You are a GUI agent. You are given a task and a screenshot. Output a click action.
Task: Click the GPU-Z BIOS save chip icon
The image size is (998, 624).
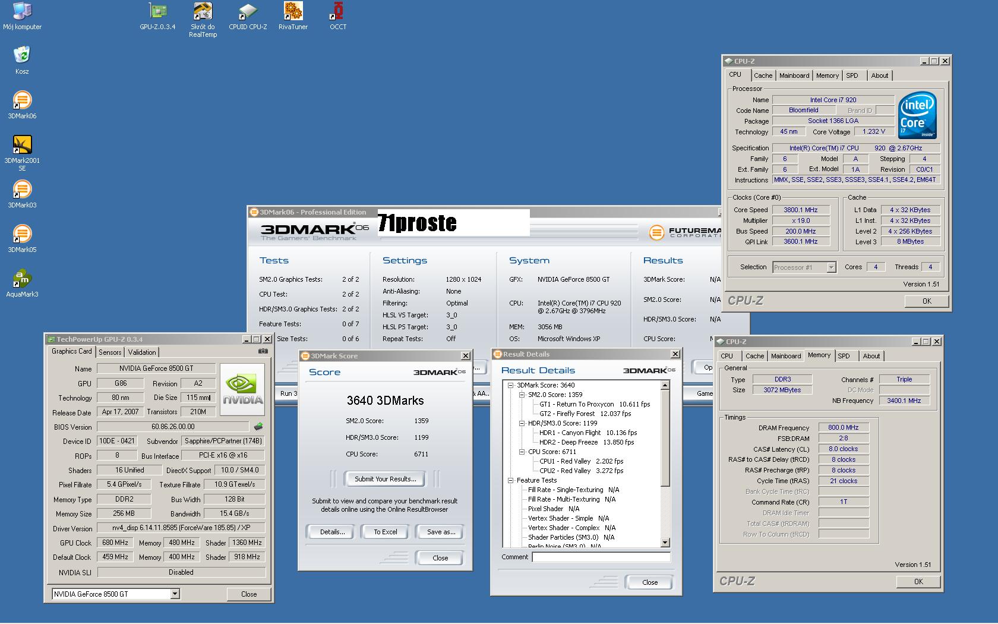258,426
